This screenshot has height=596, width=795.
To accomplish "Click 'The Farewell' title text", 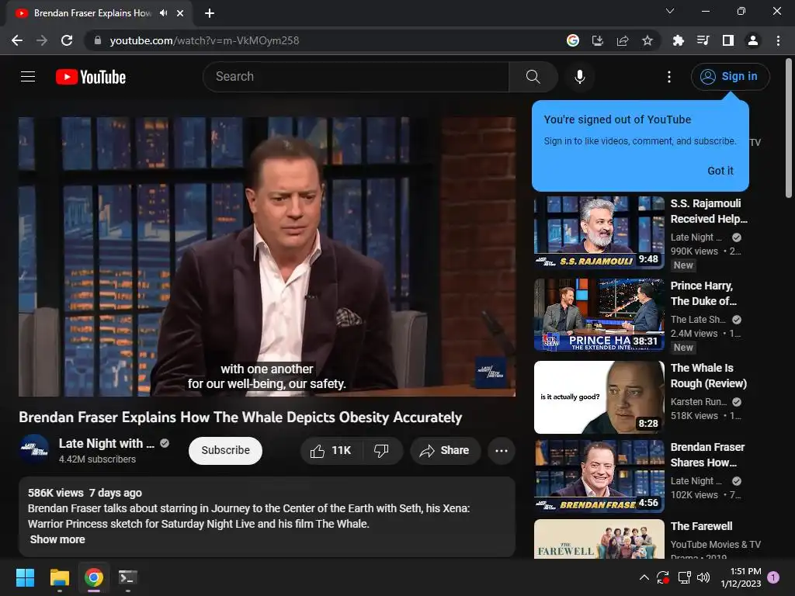I will (701, 526).
